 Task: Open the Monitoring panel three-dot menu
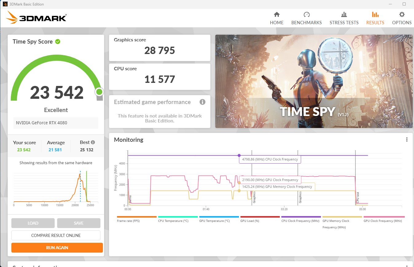[x=407, y=140]
